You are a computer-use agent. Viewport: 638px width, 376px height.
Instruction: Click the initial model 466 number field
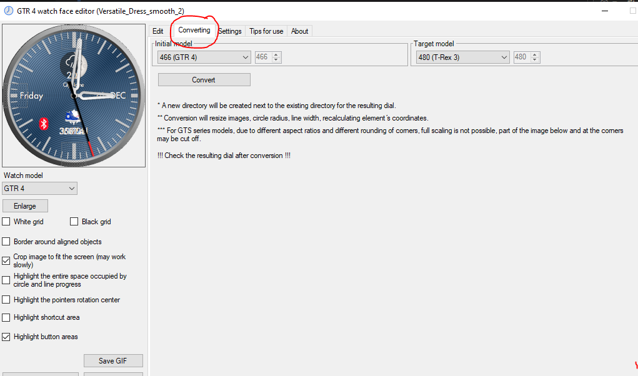tap(263, 57)
